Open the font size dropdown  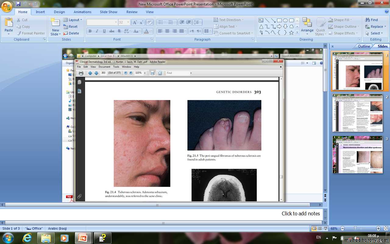click(128, 22)
